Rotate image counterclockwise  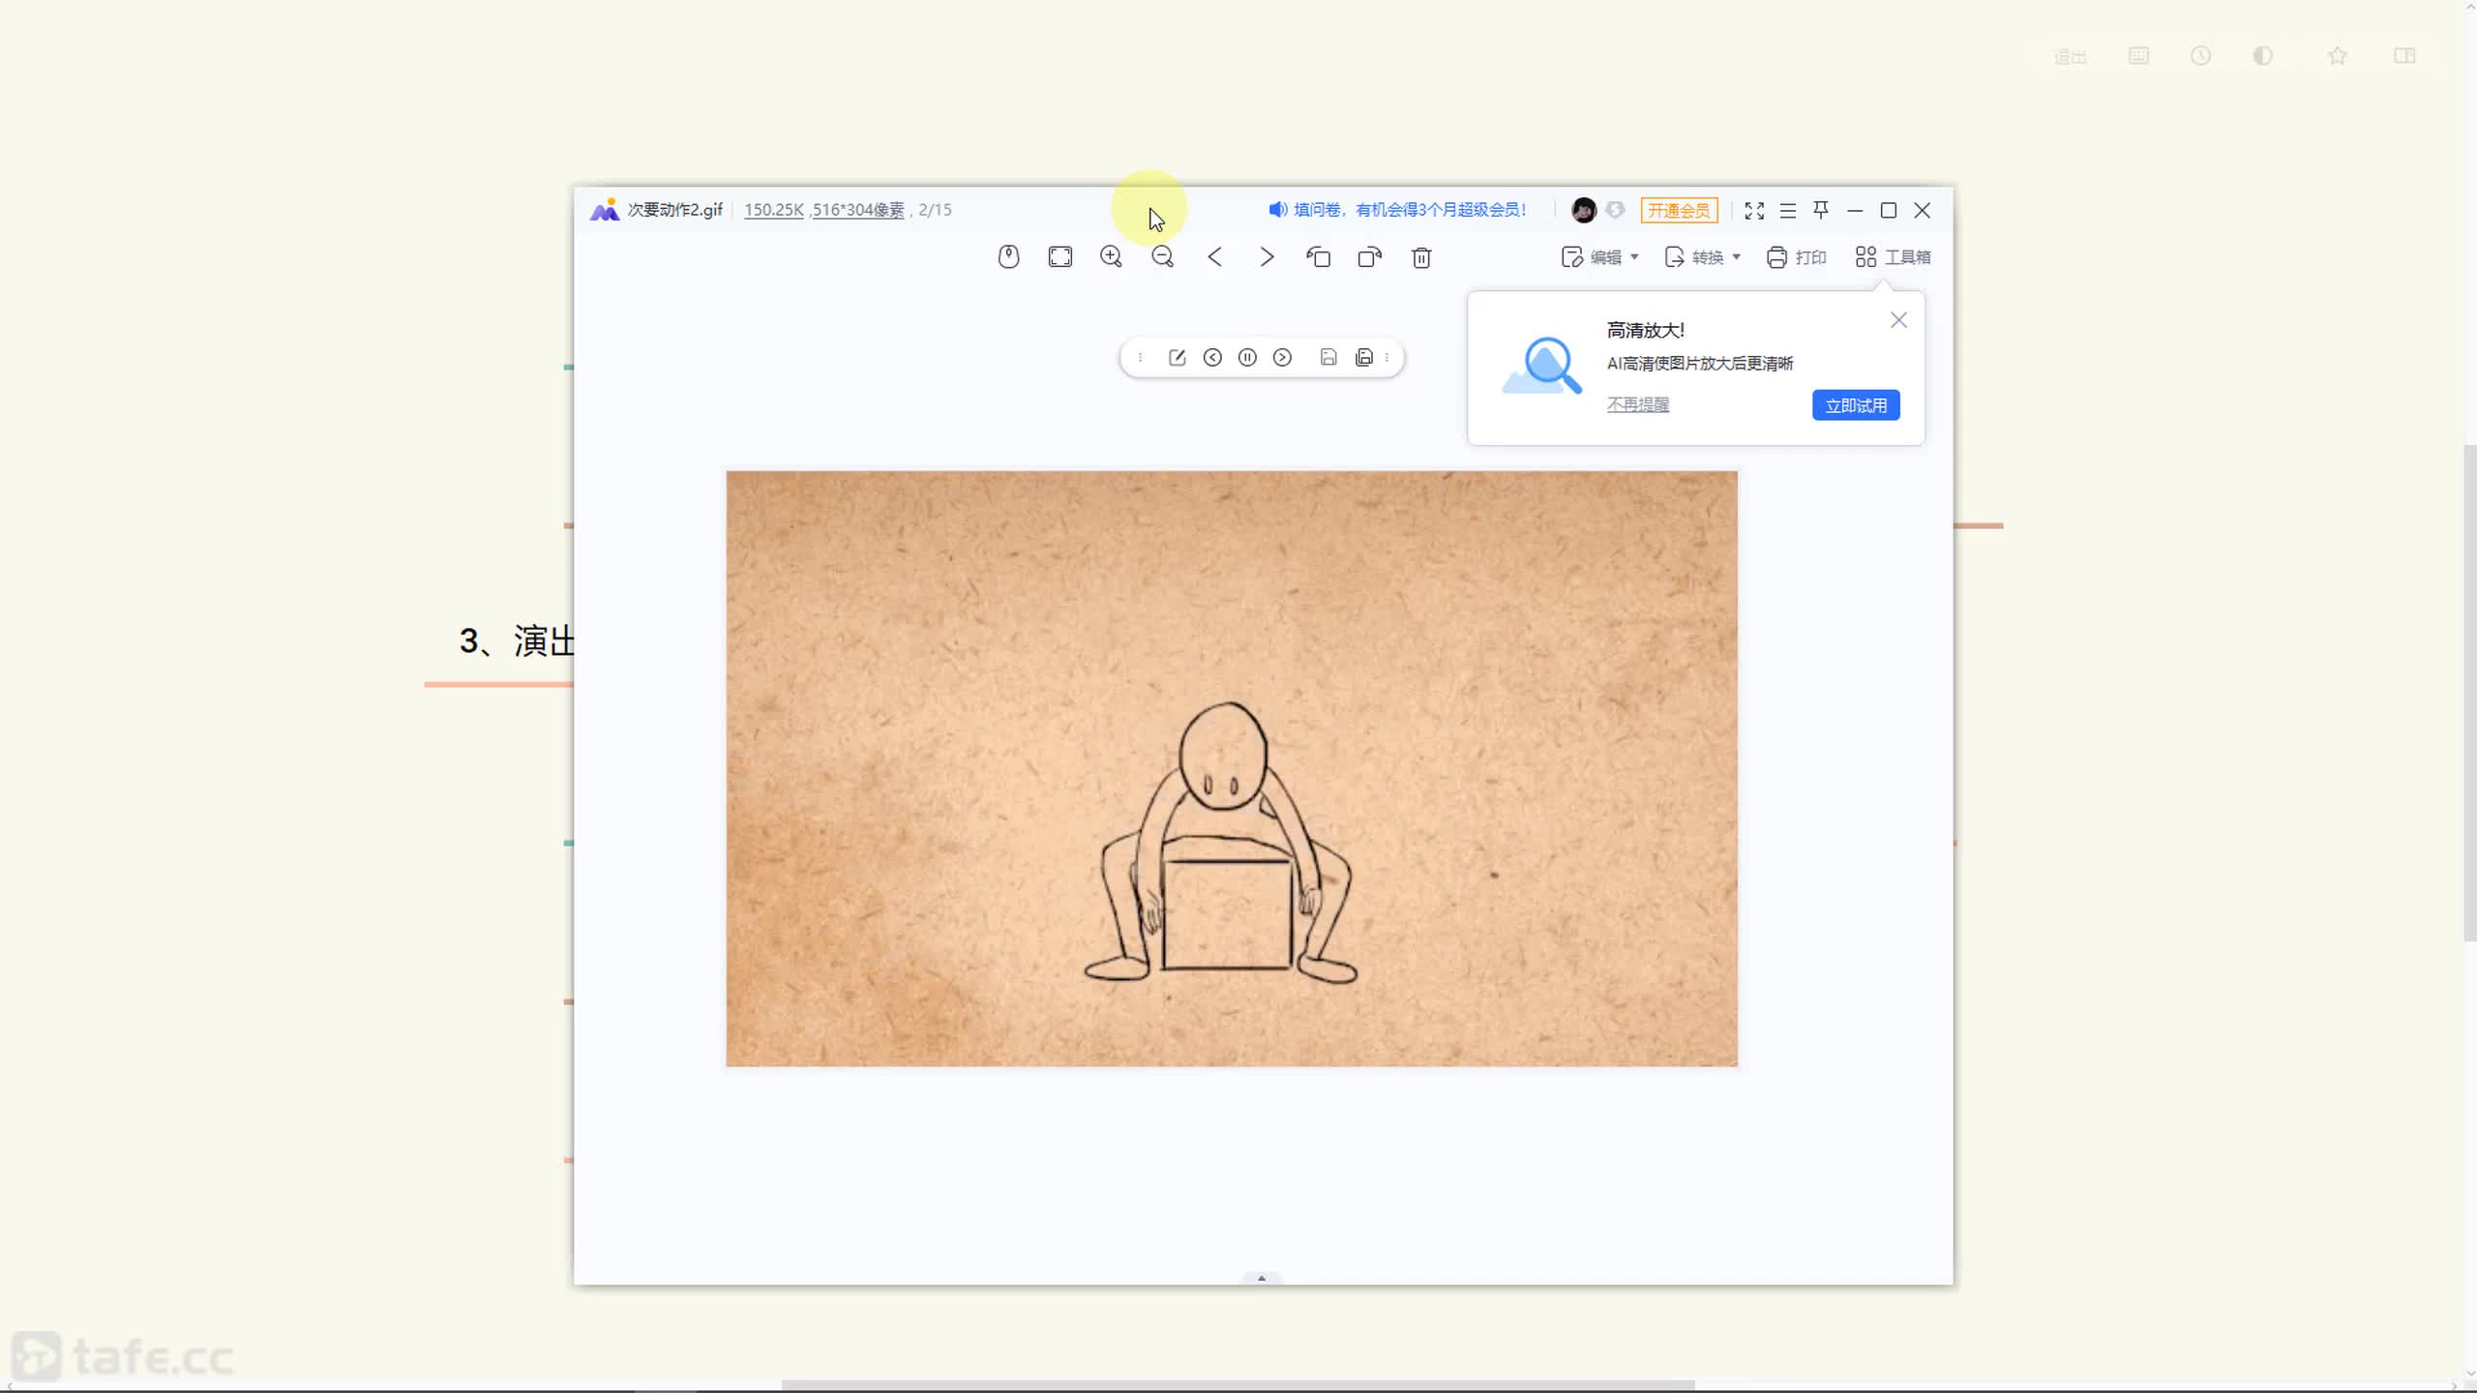click(x=1319, y=256)
